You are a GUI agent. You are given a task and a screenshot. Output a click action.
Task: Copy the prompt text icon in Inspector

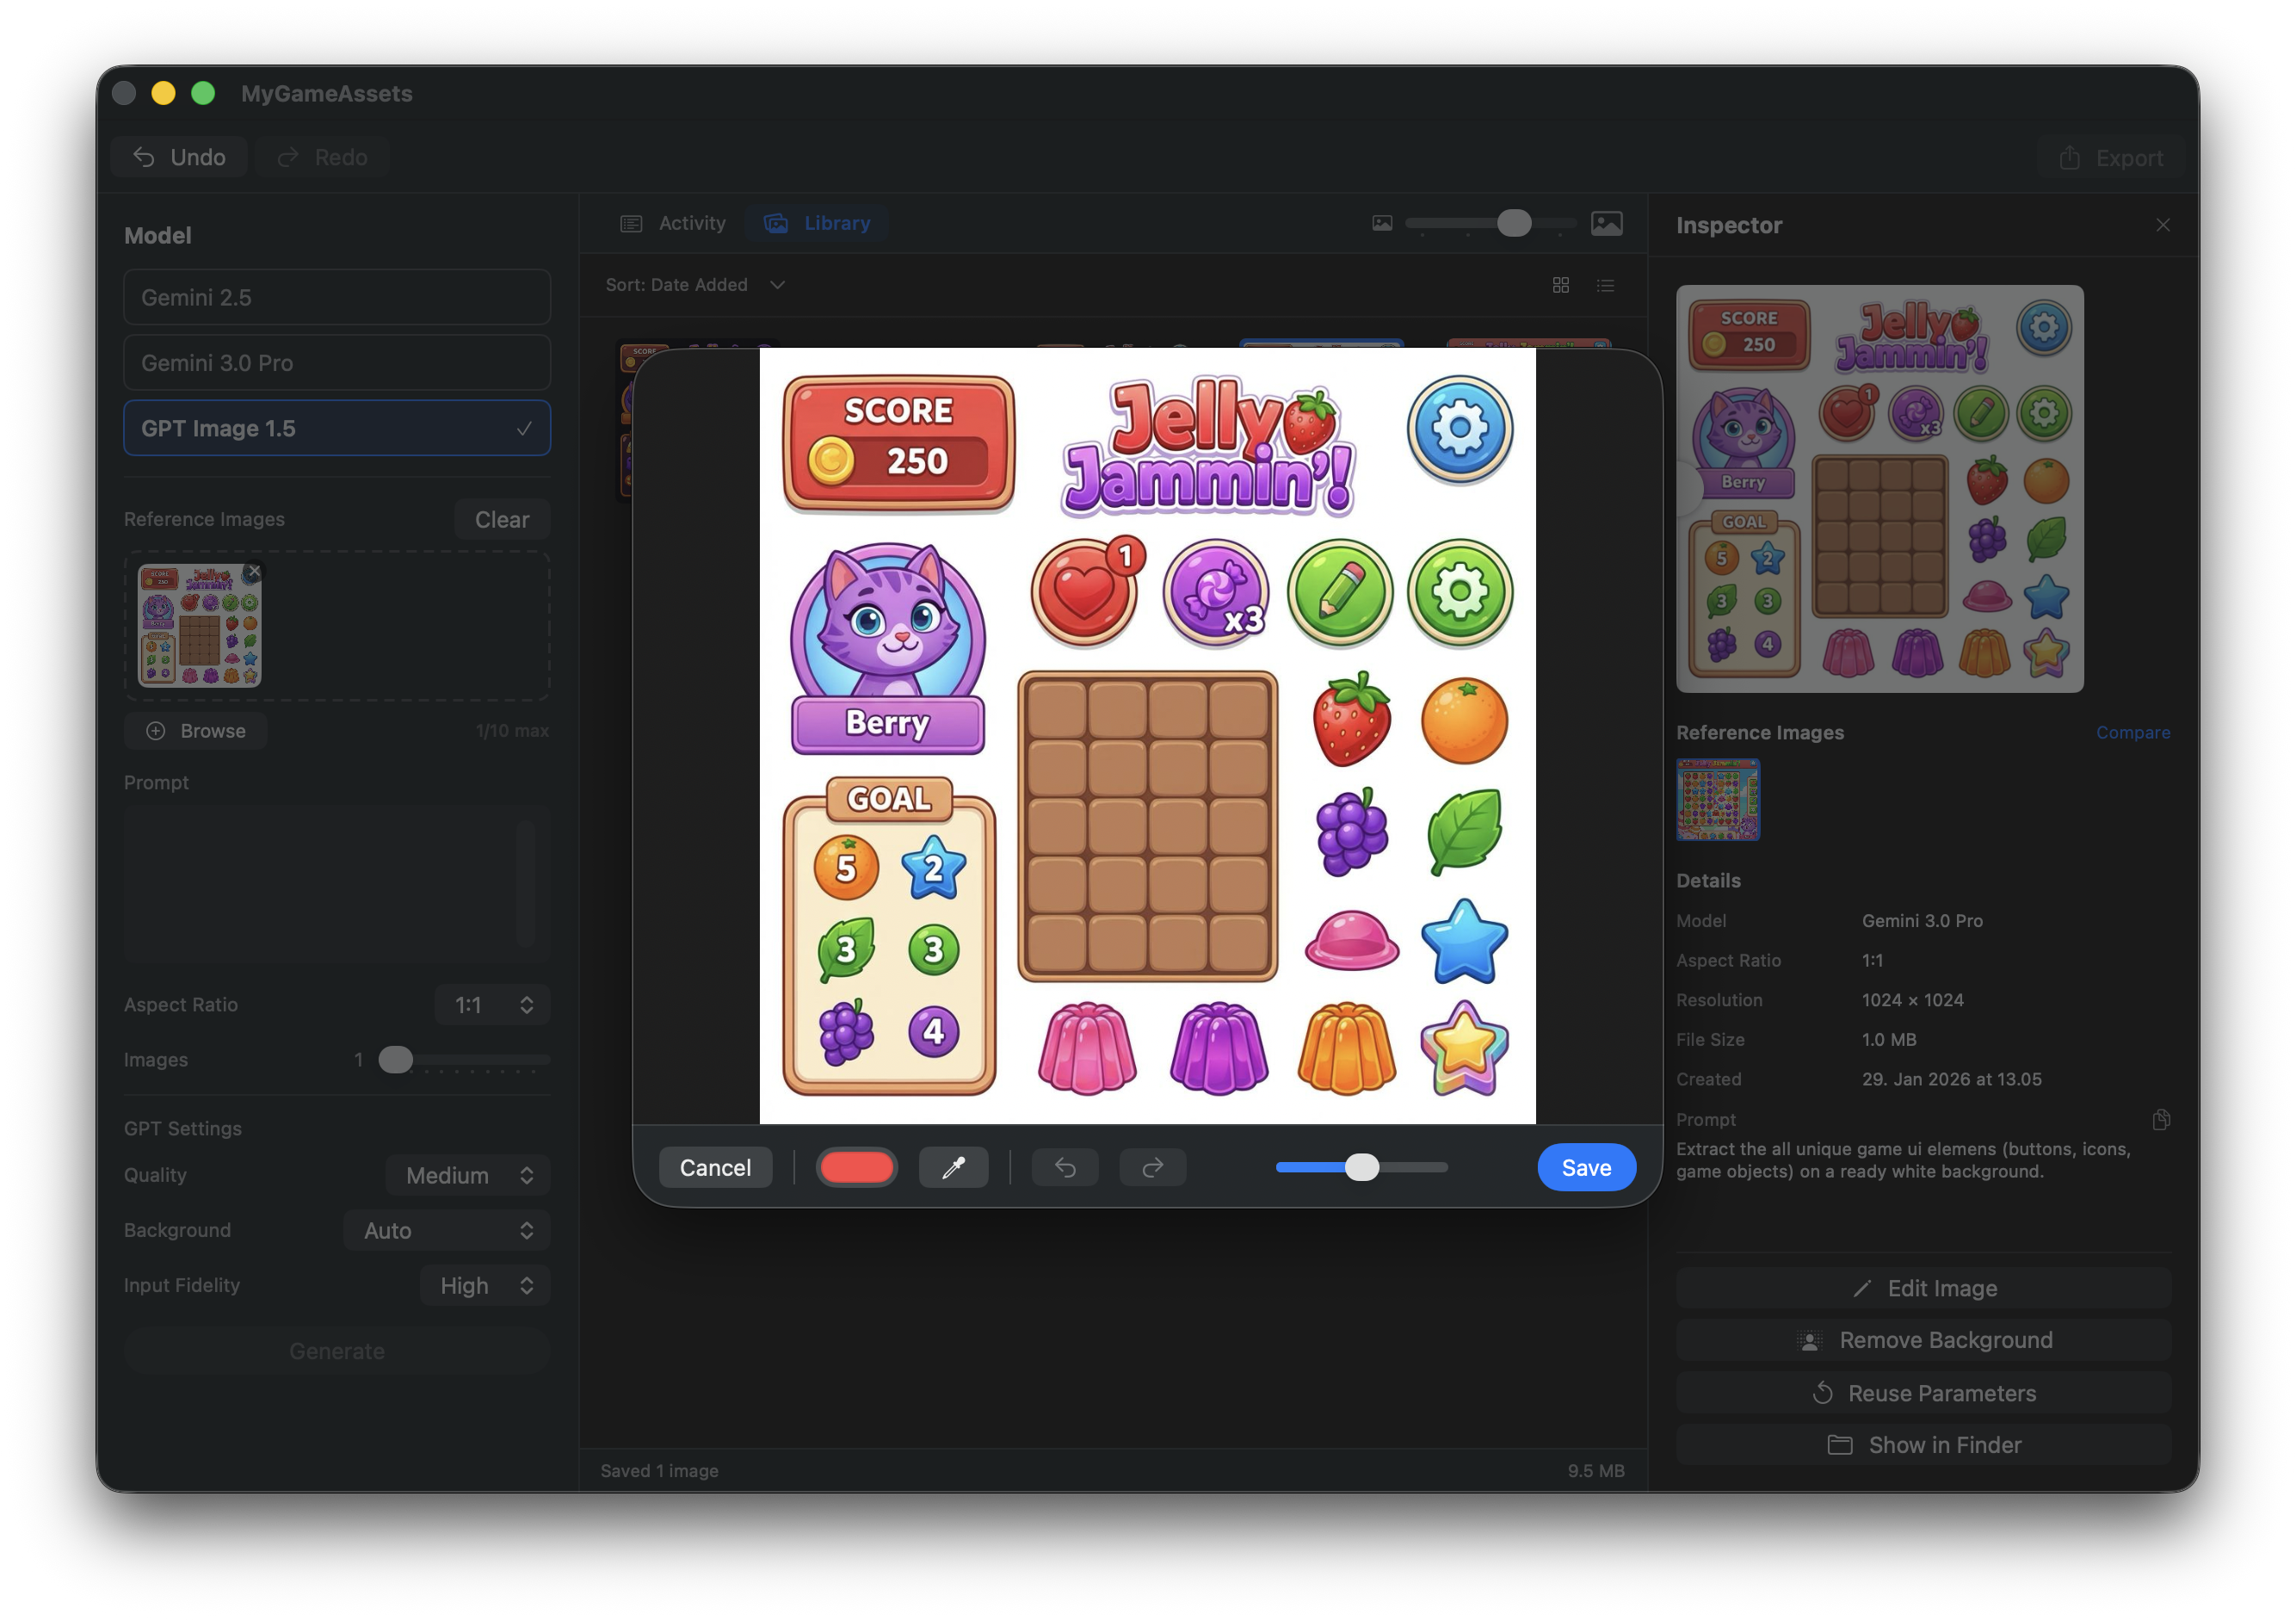click(x=2161, y=1119)
